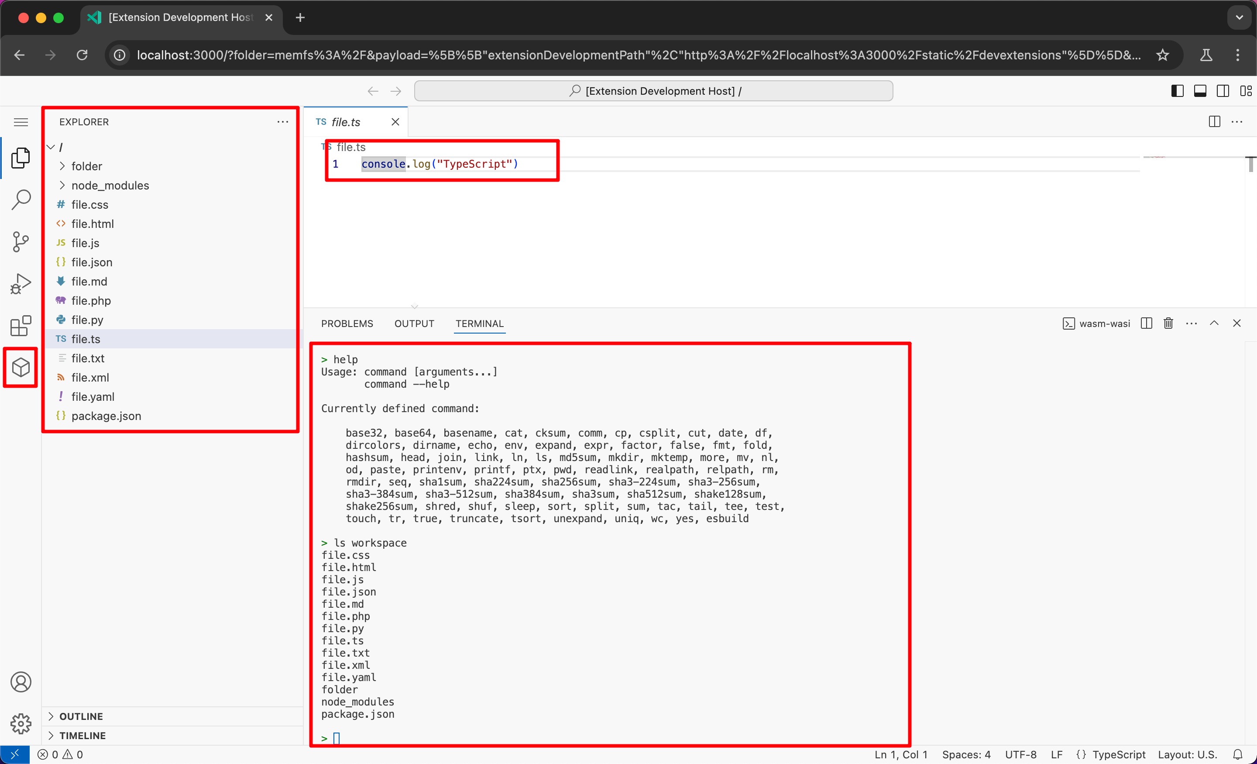The image size is (1257, 764).
Task: Close the file.ts editor tab
Action: point(395,122)
